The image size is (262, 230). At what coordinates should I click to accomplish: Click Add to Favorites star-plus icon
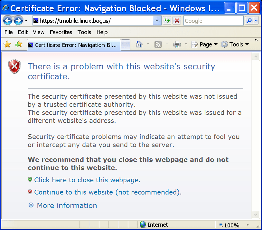click(19, 44)
